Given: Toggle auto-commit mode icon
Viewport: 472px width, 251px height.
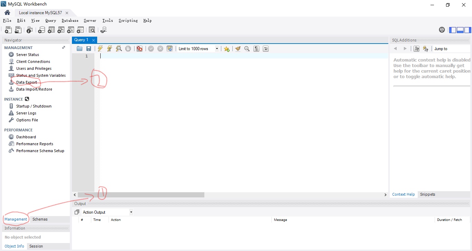Looking at the screenshot, I should (169, 49).
